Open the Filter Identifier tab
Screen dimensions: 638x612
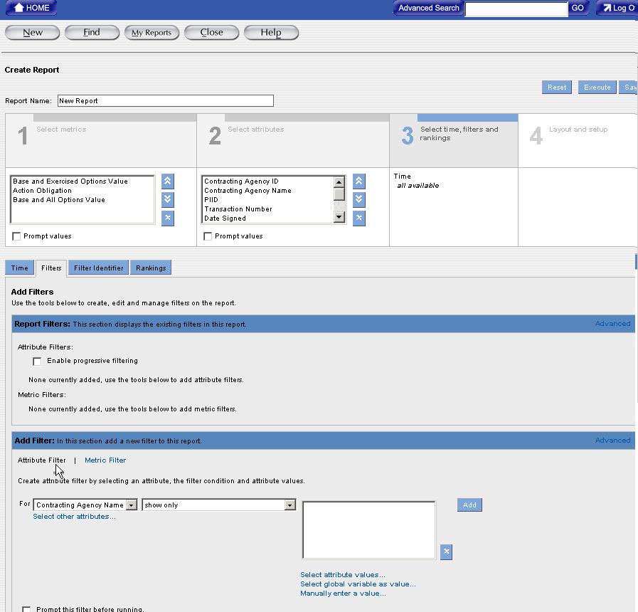coord(99,268)
